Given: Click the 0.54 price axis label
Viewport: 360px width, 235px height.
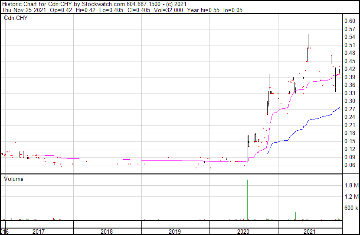Looking at the screenshot, I should point(350,37).
